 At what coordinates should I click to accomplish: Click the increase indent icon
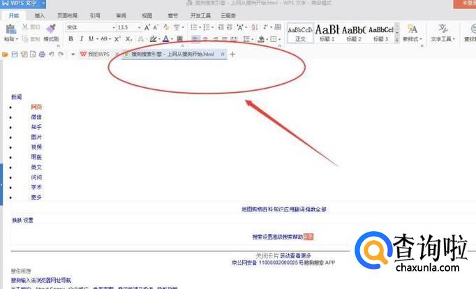point(230,27)
